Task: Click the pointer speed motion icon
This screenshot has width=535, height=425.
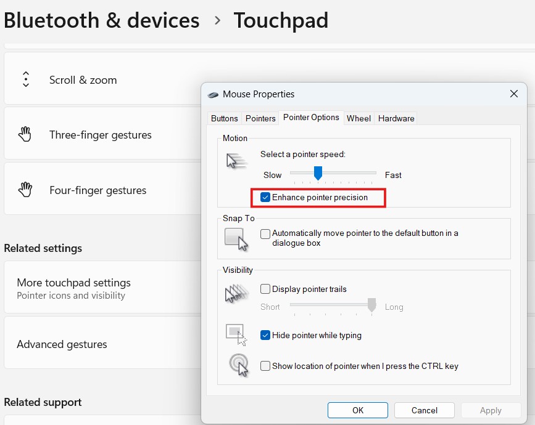Action: tap(236, 161)
